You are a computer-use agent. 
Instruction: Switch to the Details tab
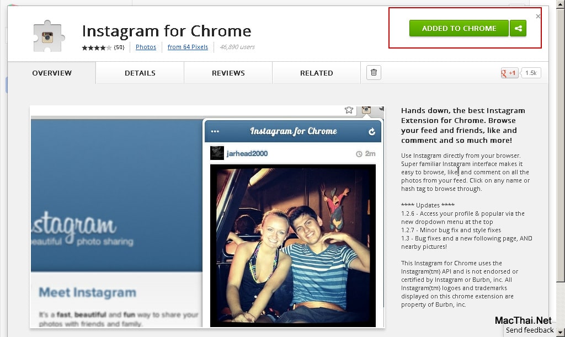pyautogui.click(x=140, y=73)
